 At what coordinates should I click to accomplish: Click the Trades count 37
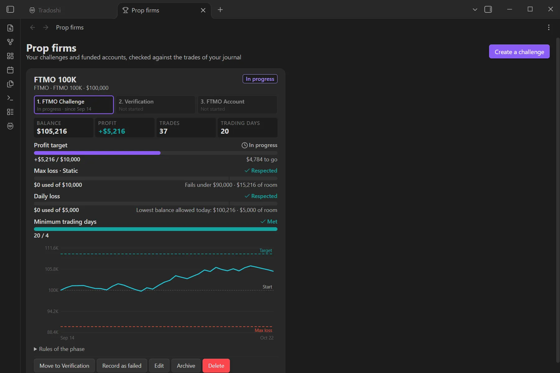coord(163,131)
